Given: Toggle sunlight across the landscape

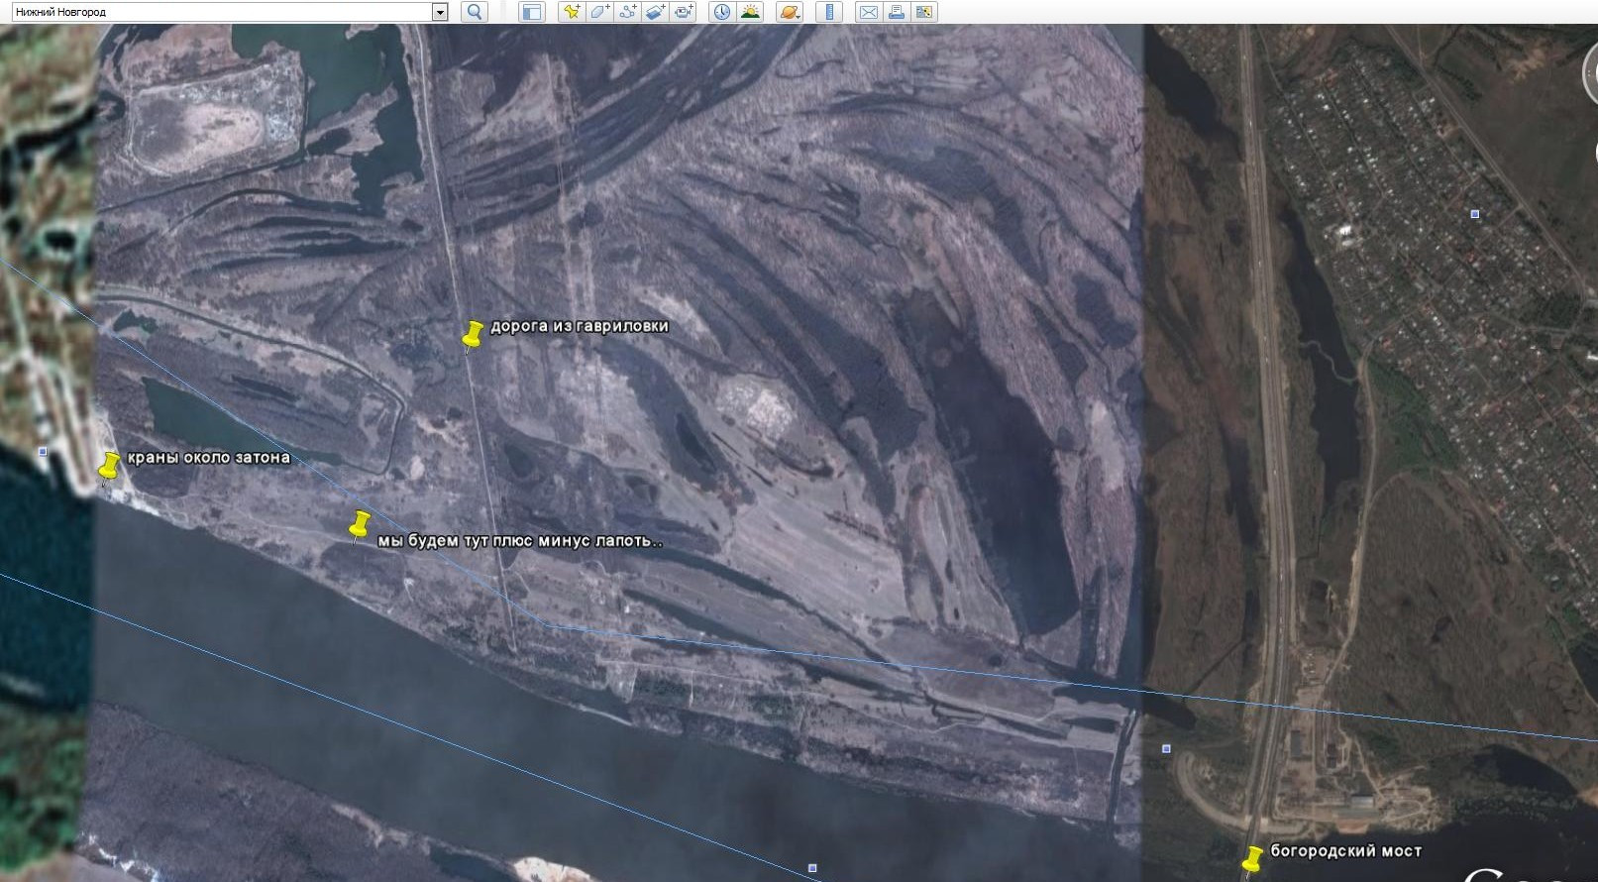Looking at the screenshot, I should point(751,12).
